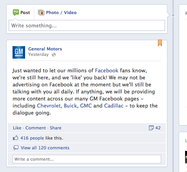Open the Chevrolet page link
Viewport: 187px width, 172px height.
[49, 106]
